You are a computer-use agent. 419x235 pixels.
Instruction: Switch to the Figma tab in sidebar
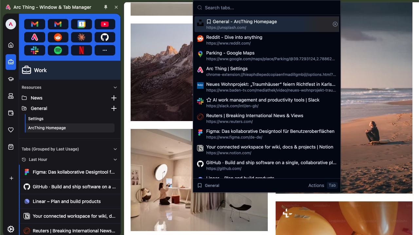pyautogui.click(x=70, y=172)
